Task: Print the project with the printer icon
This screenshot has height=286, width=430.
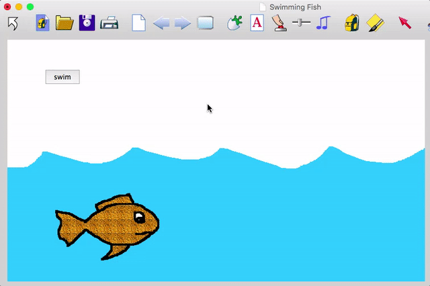Action: pos(110,23)
